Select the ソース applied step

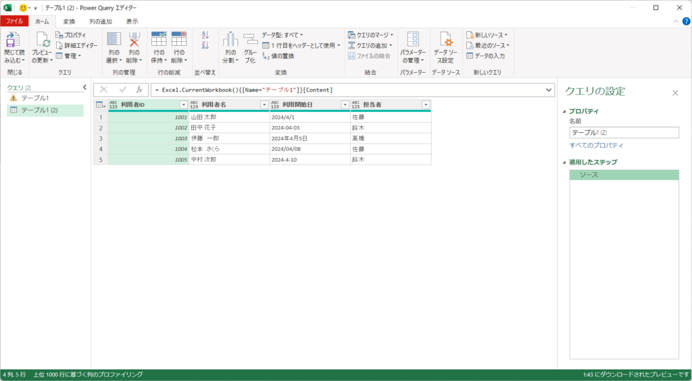(x=624, y=175)
